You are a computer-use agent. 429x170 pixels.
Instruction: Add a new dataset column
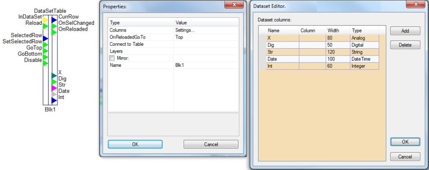[x=405, y=31]
